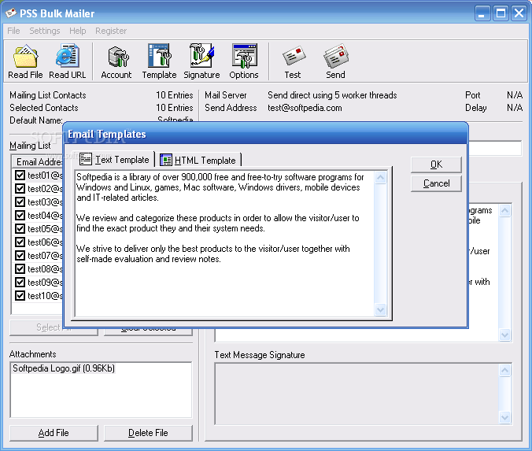The width and height of the screenshot is (532, 451).
Task: Uncheck the test01 contact checkbox
Action: 20,175
